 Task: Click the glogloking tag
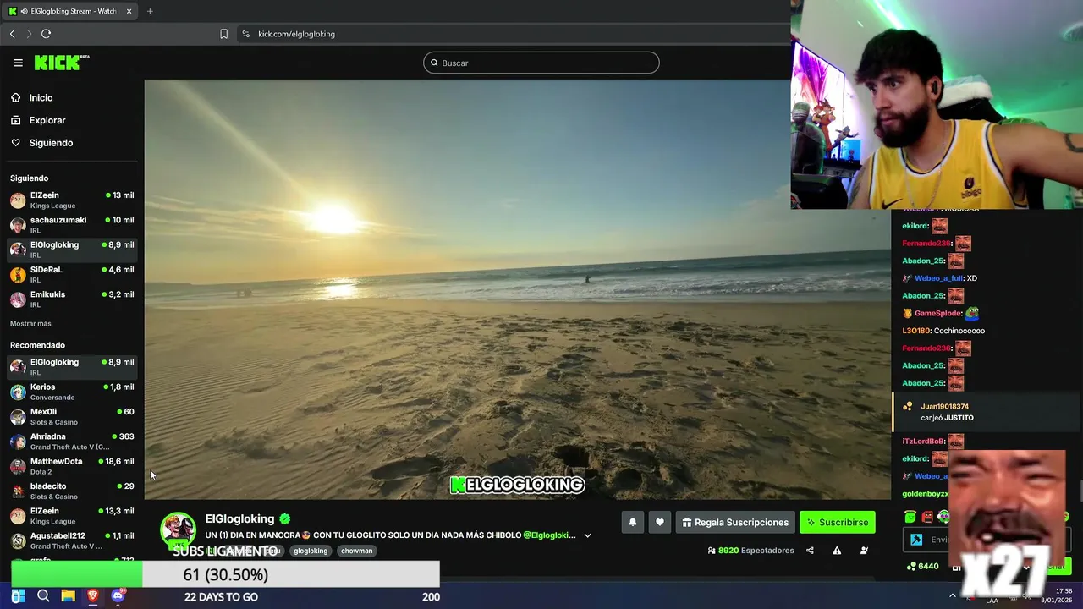point(311,551)
